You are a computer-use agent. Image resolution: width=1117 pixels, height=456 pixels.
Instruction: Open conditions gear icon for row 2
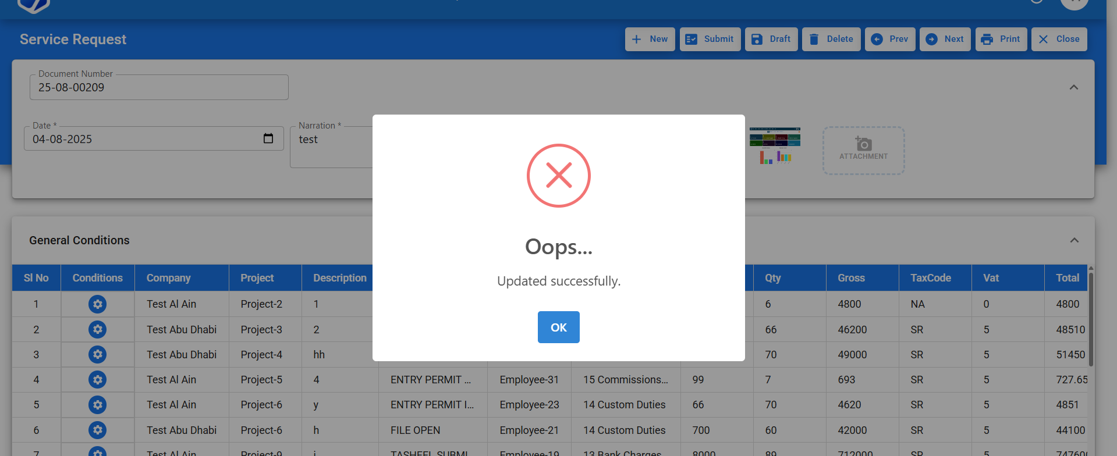(x=97, y=330)
